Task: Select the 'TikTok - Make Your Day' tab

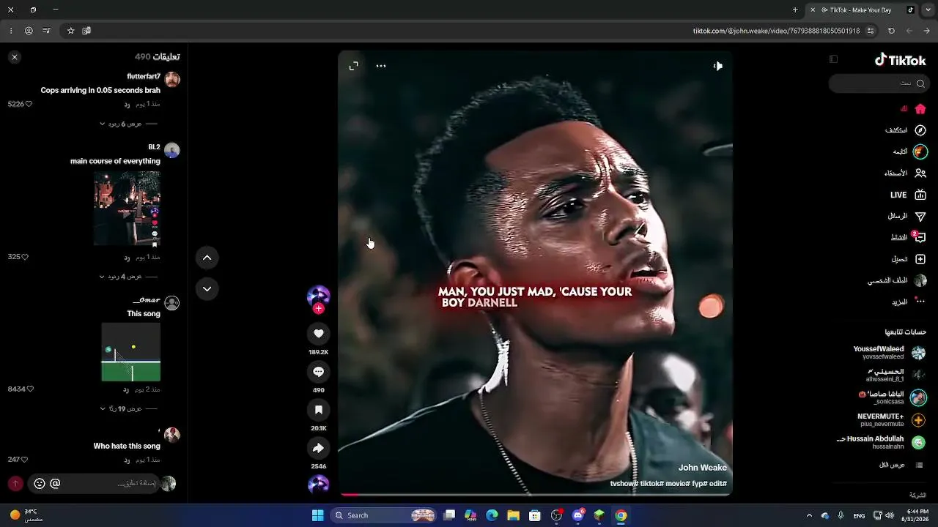Action: click(x=863, y=10)
